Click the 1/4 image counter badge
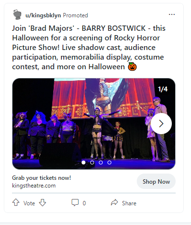This screenshot has height=225, width=191. [163, 89]
